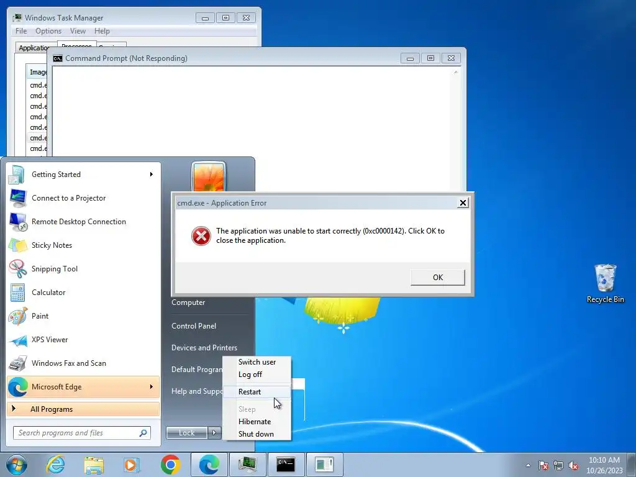The image size is (636, 477).
Task: Close the cmd.exe Application Error dialog
Action: click(463, 203)
